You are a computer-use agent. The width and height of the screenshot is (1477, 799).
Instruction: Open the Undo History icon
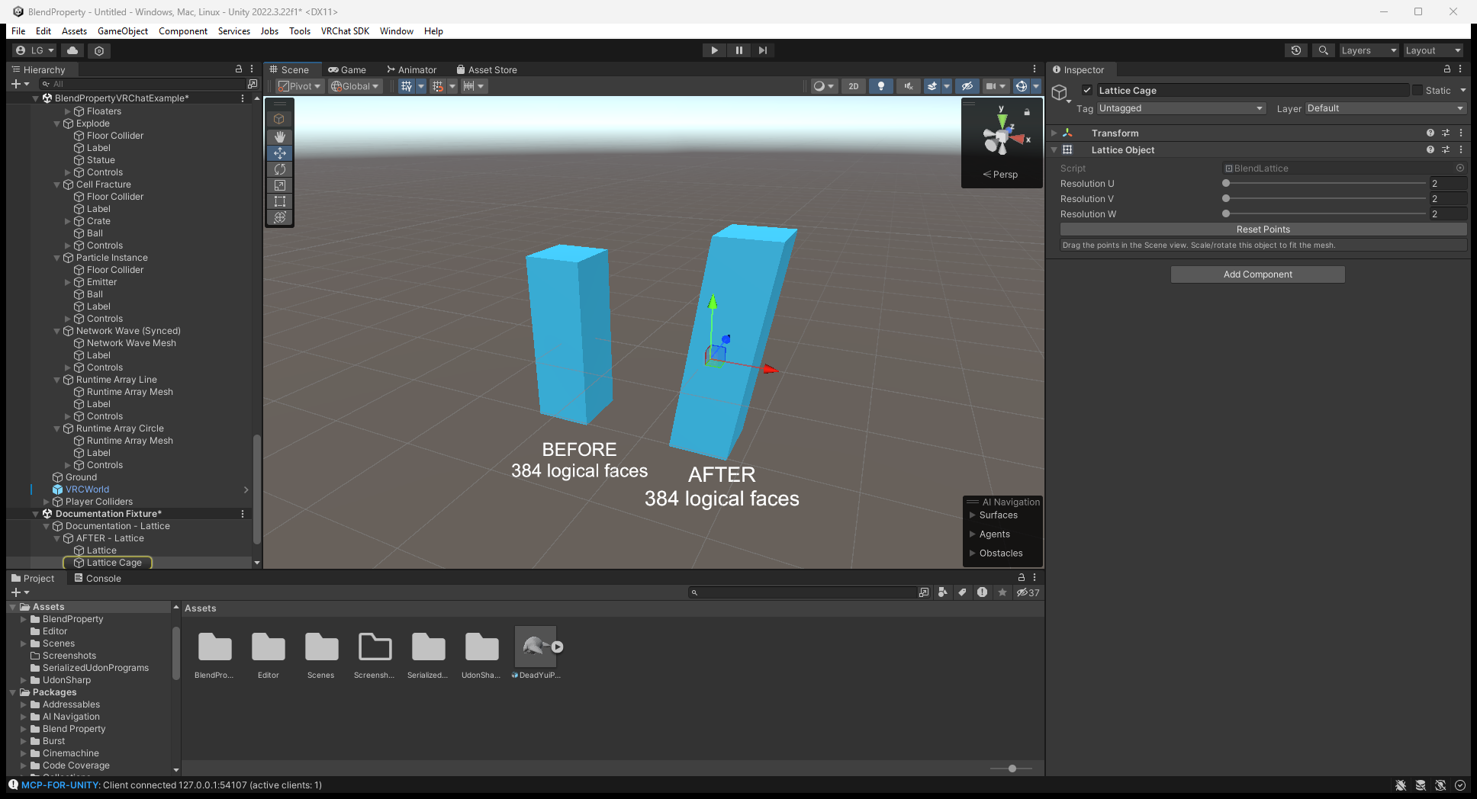1296,50
